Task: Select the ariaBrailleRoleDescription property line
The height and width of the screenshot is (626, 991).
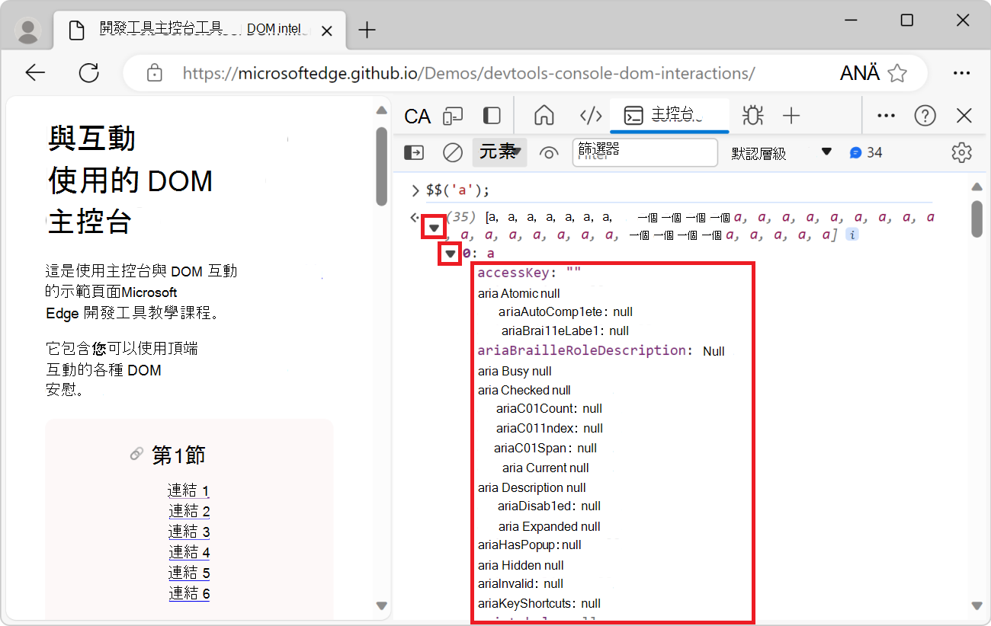Action: 601,350
